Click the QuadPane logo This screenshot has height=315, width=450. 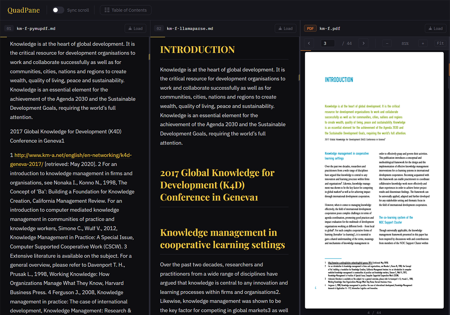pyautogui.click(x=24, y=10)
